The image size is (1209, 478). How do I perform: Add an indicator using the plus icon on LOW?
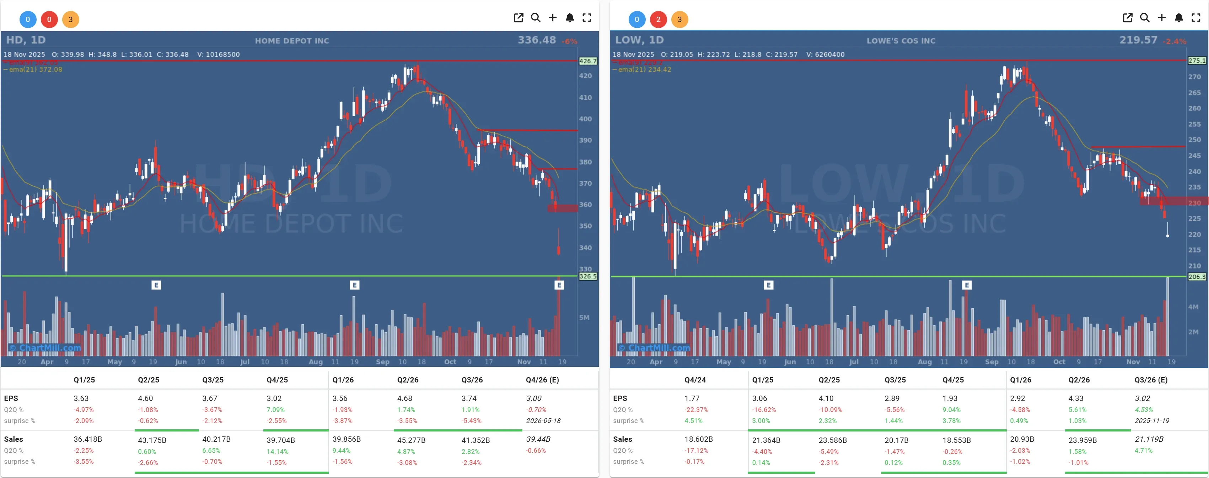(x=1162, y=17)
